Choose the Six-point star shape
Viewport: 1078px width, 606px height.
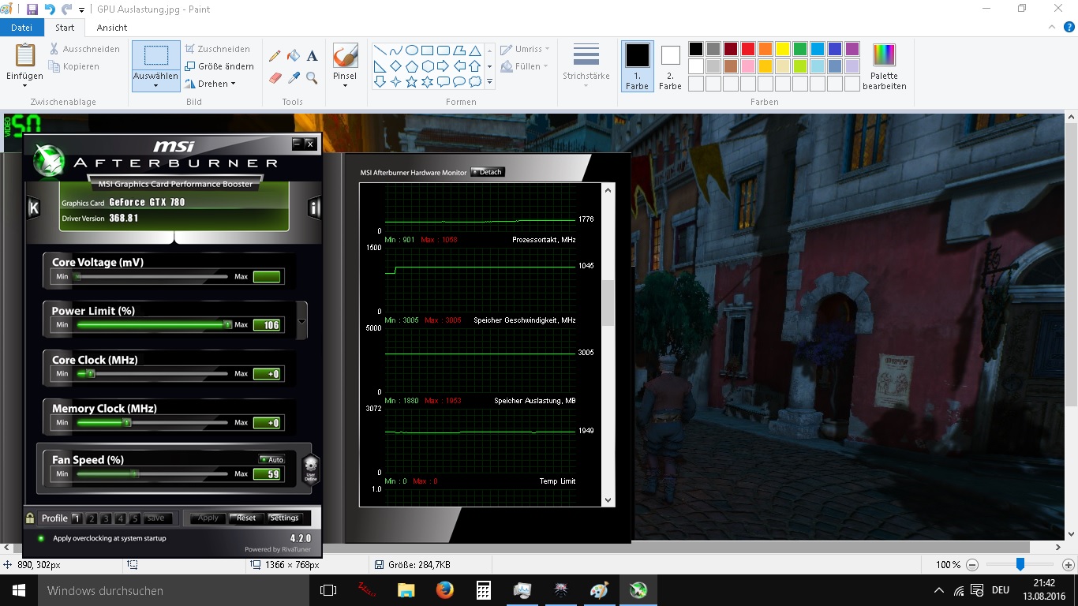[427, 81]
